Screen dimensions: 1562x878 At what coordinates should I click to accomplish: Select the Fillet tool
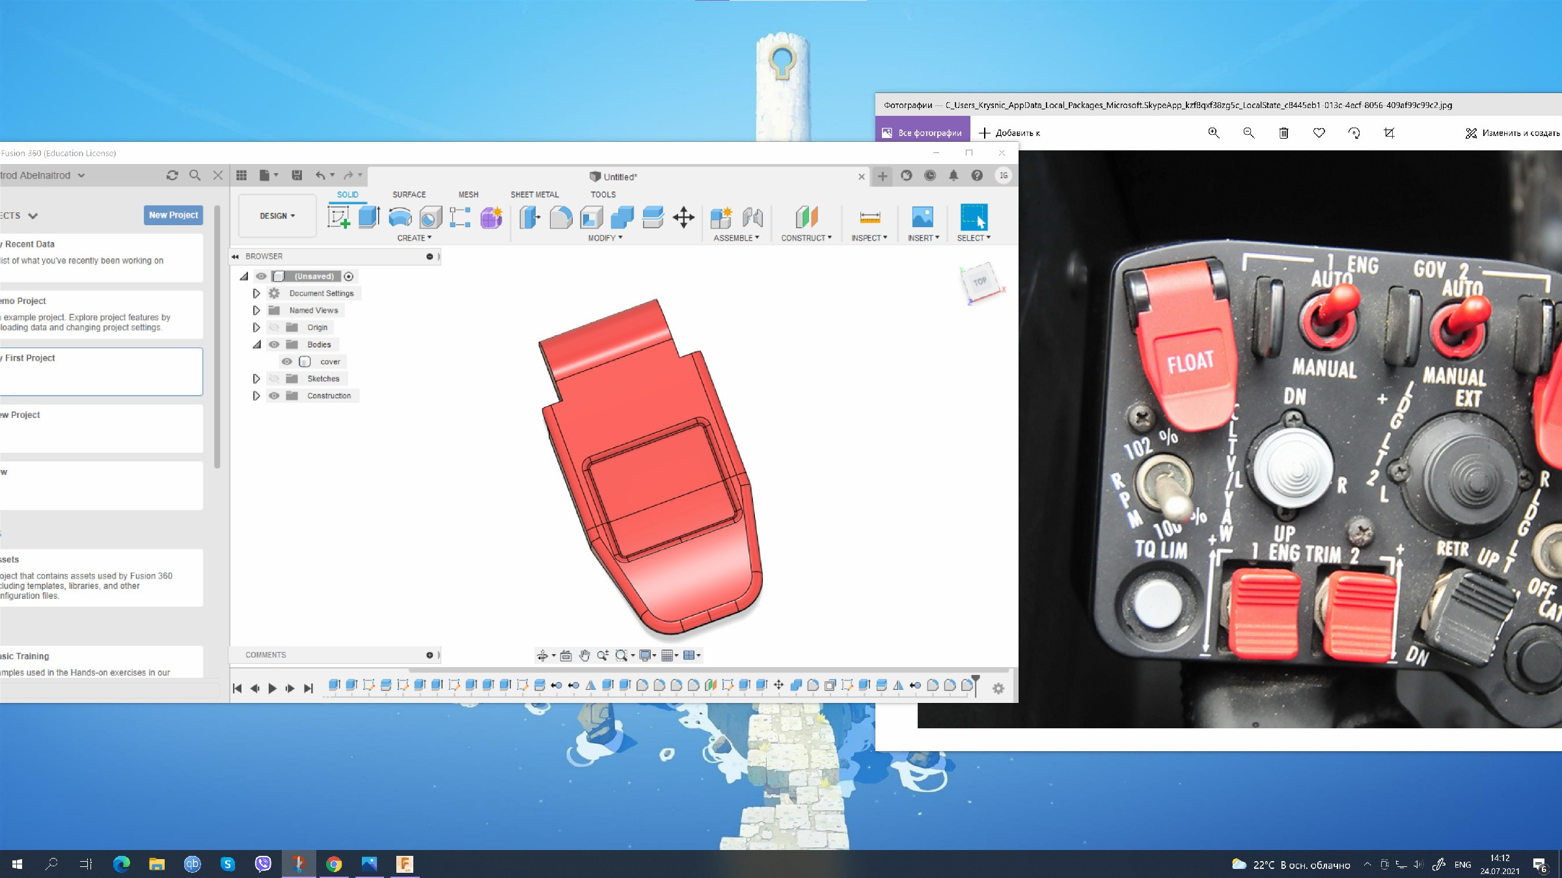[x=560, y=217]
